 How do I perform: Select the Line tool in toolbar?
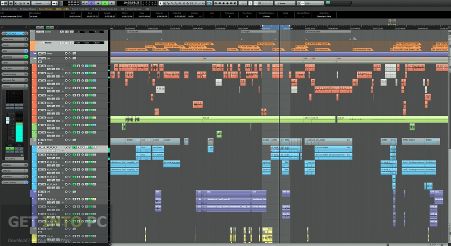click(199, 3)
